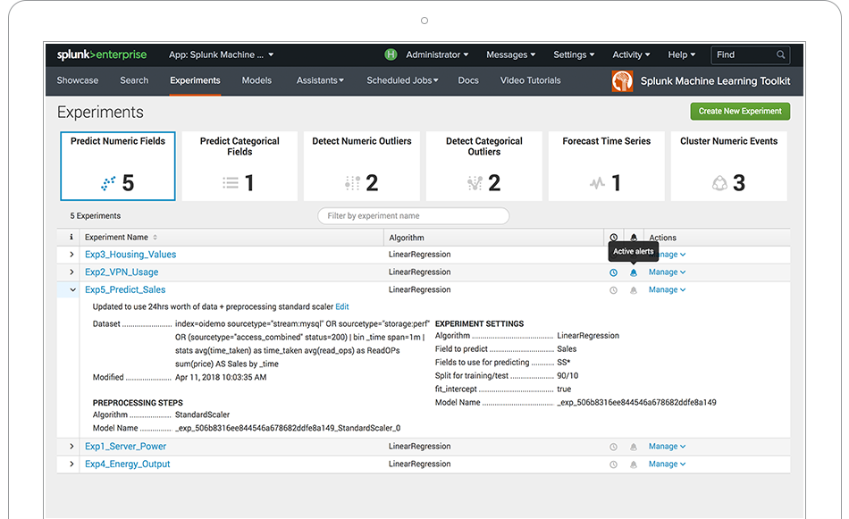Screen dimensions: 849x519
Task: Go to the Showcase tab
Action: (x=78, y=80)
